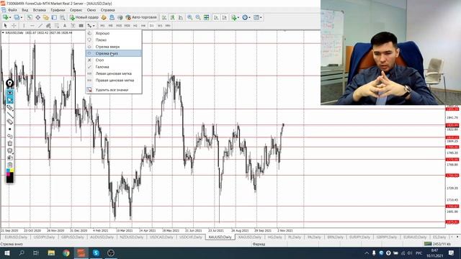Select the arrow cursor tool
The height and width of the screenshot is (259, 461).
[5, 26]
